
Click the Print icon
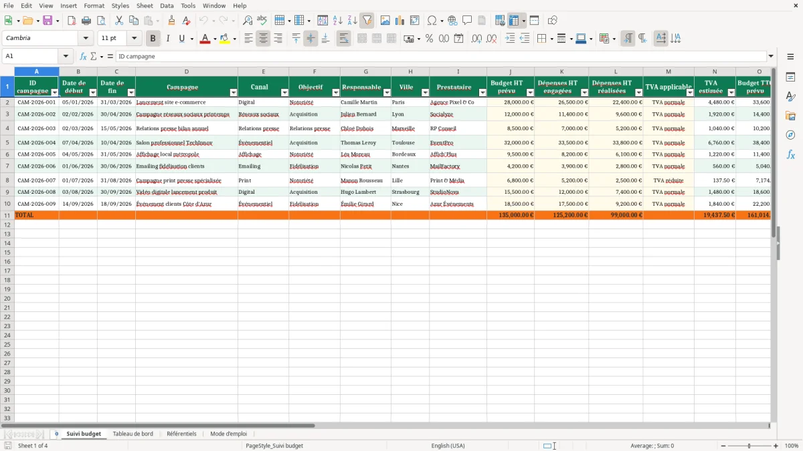pos(86,21)
